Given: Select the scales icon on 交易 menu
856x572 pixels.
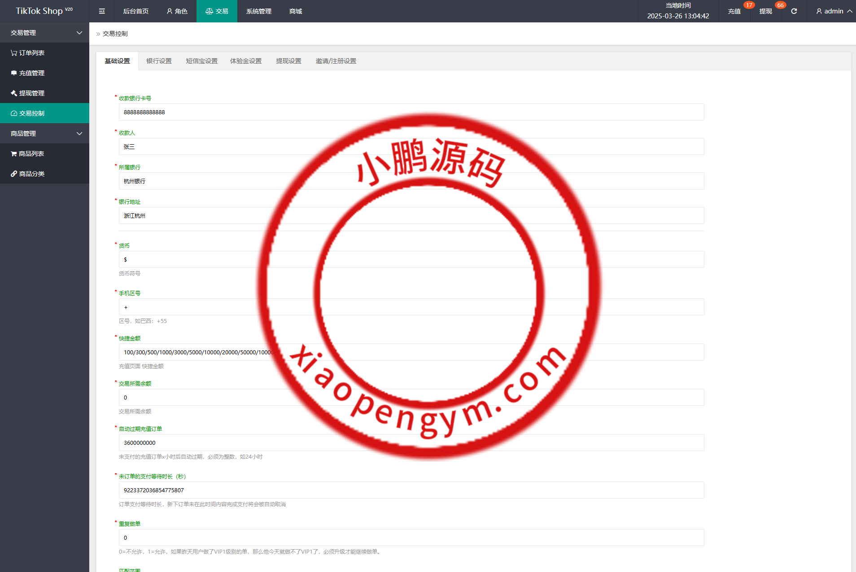Looking at the screenshot, I should click(x=209, y=11).
